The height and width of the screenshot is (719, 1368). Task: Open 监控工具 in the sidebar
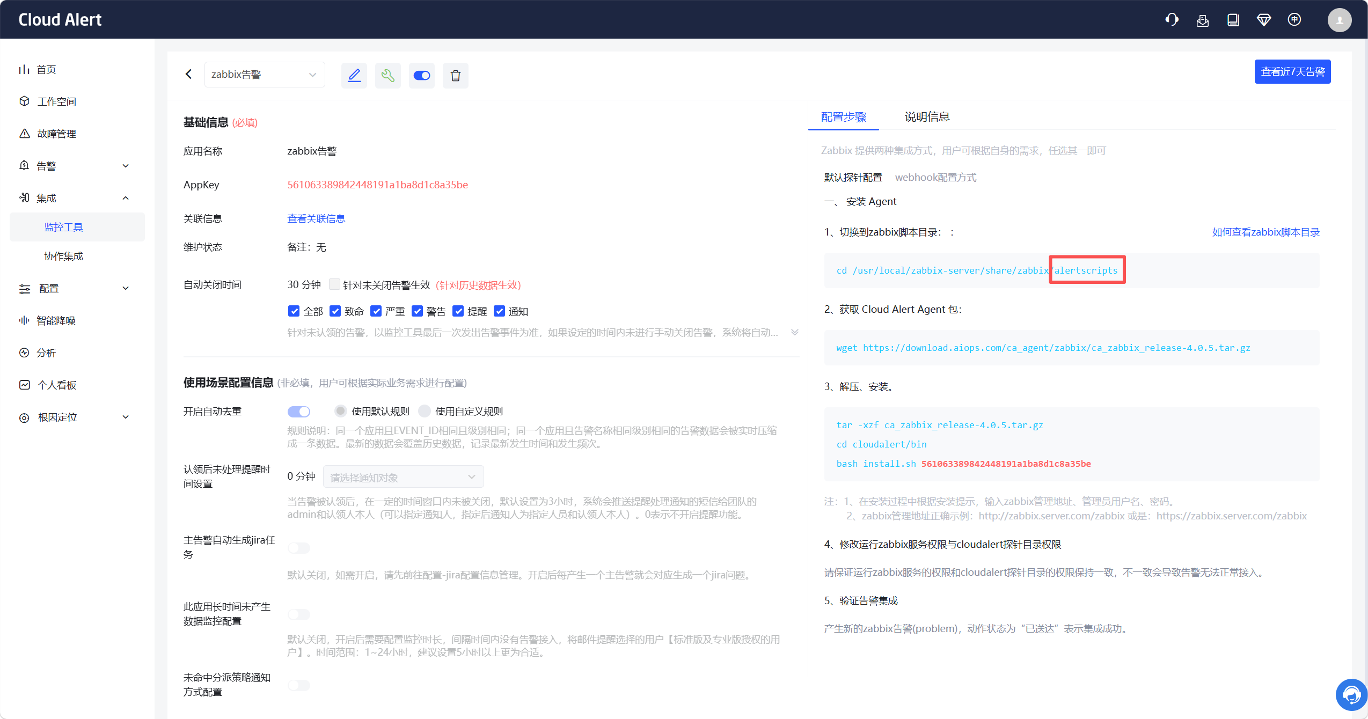tap(77, 227)
